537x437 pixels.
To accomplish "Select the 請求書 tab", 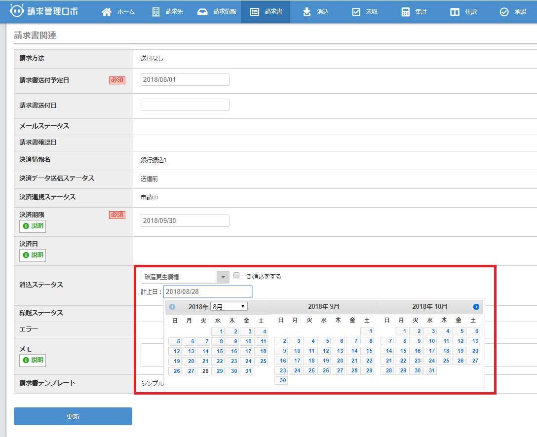I will click(x=266, y=12).
